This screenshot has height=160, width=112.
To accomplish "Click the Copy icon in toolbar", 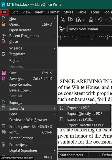I will [x=71, y=19].
